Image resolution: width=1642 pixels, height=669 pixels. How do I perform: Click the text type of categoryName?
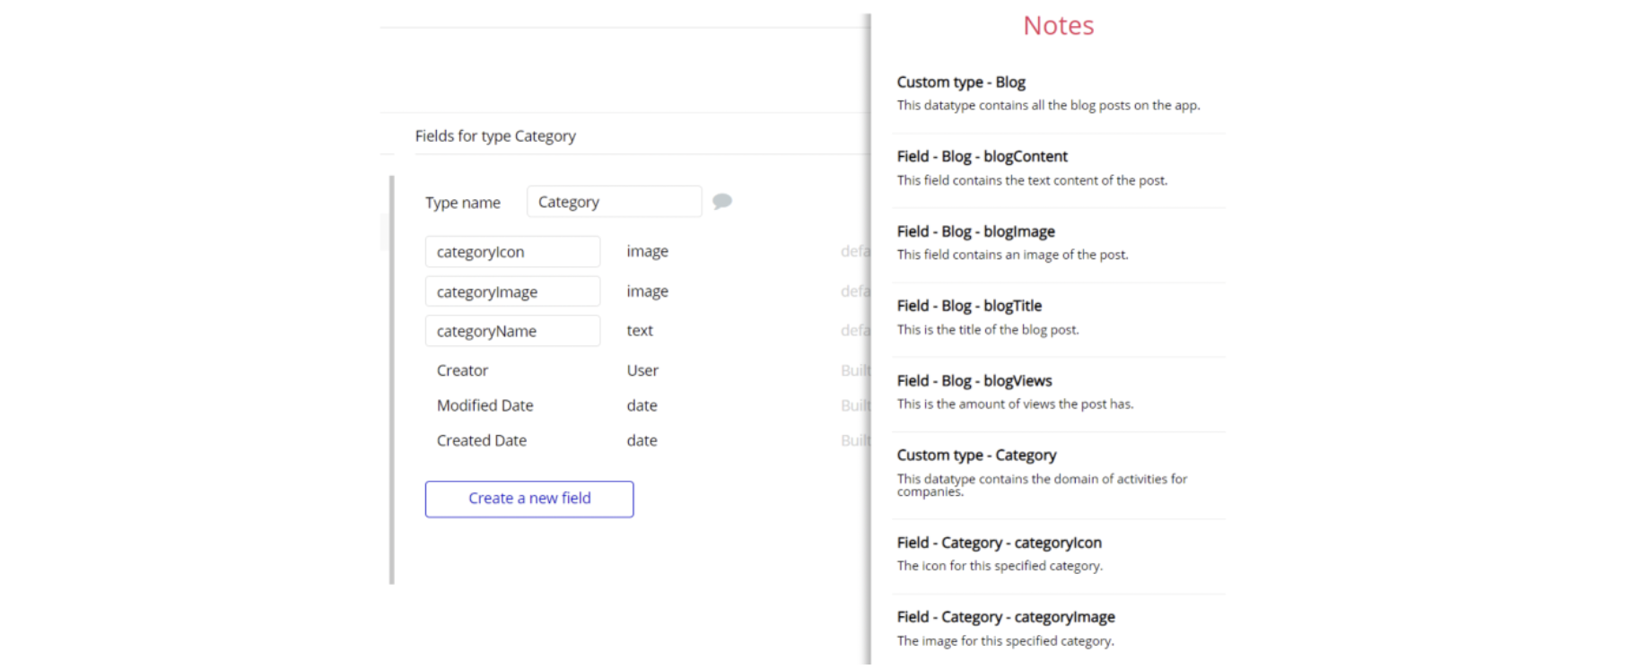click(x=640, y=331)
